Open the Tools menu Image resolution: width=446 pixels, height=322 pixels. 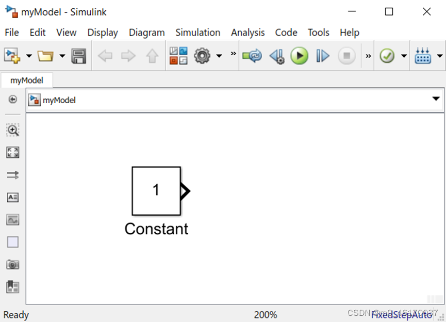click(x=319, y=33)
